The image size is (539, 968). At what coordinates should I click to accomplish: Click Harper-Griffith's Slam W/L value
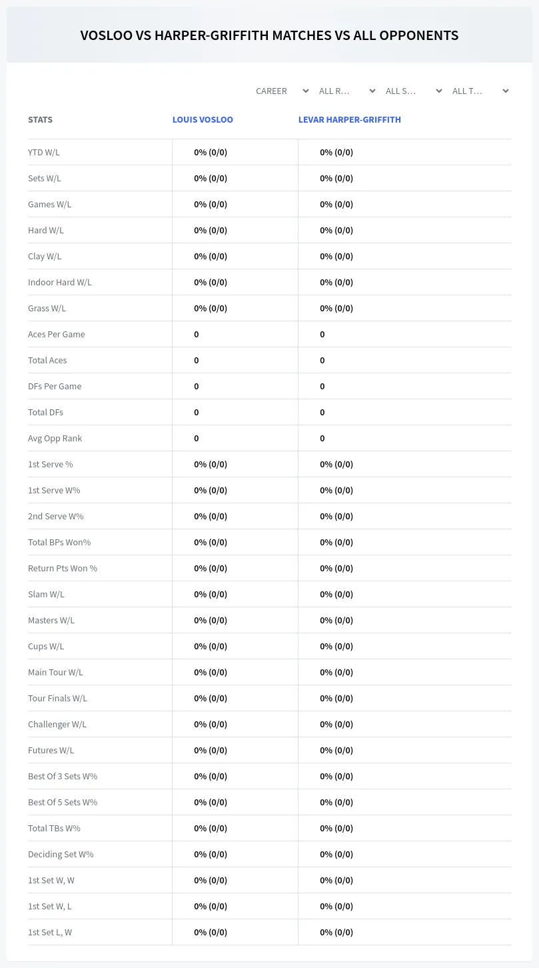(336, 594)
